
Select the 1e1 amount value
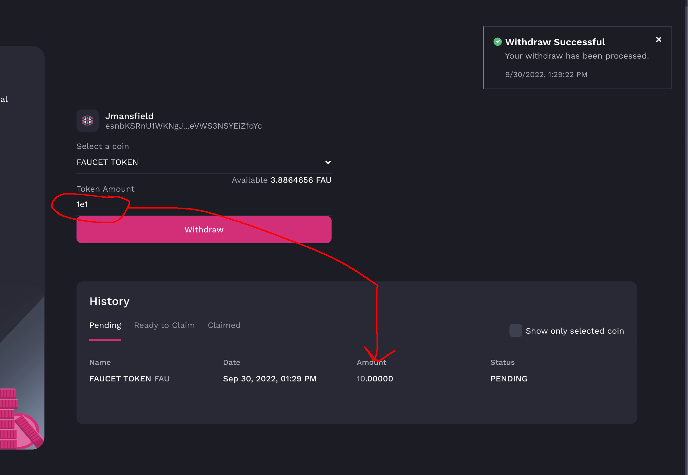coord(82,204)
